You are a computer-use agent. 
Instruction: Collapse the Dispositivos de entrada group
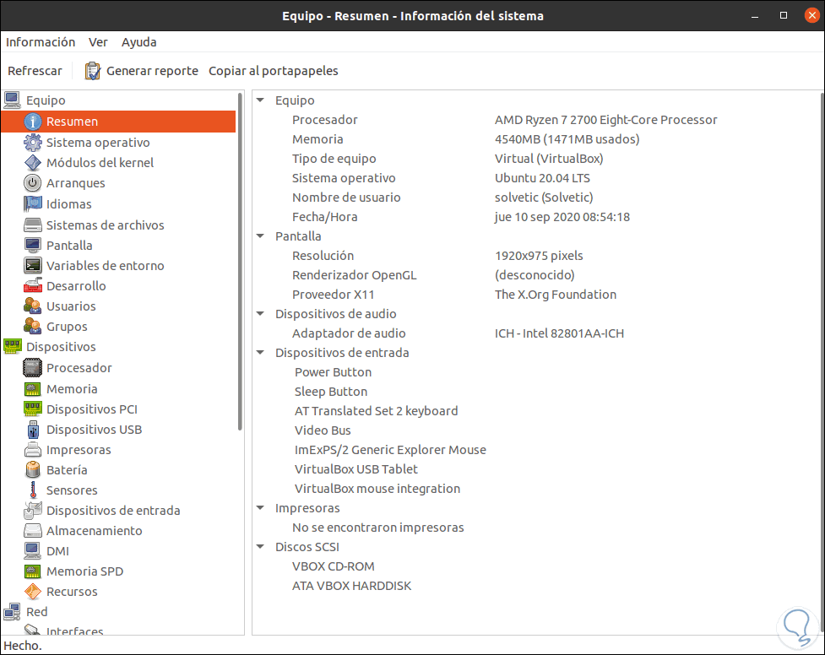tap(262, 353)
